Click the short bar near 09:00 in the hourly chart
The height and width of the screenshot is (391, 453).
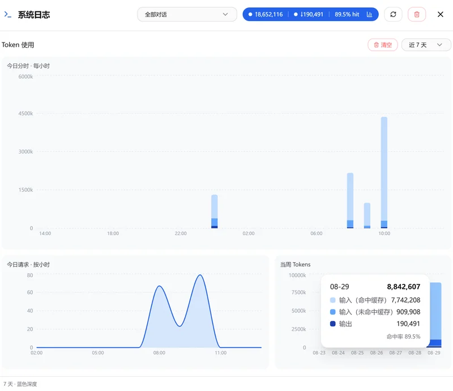coord(367,215)
